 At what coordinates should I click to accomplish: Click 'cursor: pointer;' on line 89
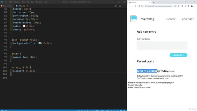[24, 30]
